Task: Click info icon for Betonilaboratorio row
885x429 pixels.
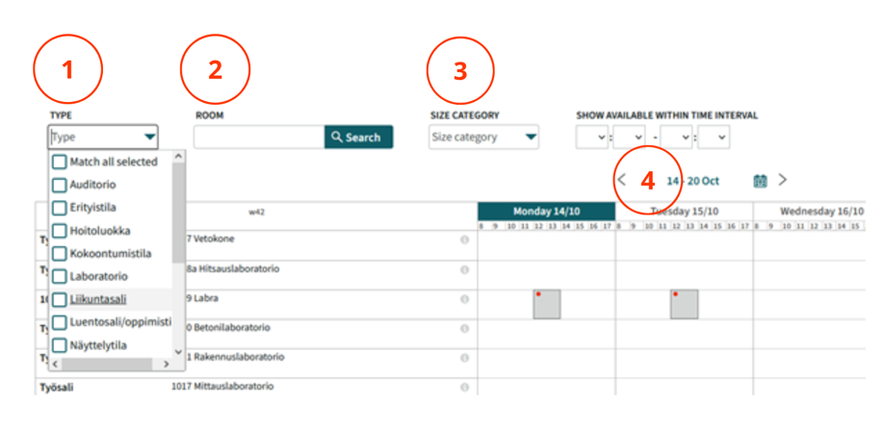Action: tap(464, 328)
